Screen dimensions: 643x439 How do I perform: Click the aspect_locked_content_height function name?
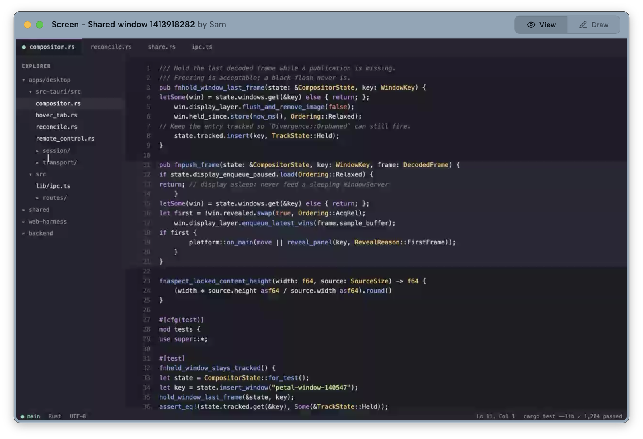click(x=219, y=281)
